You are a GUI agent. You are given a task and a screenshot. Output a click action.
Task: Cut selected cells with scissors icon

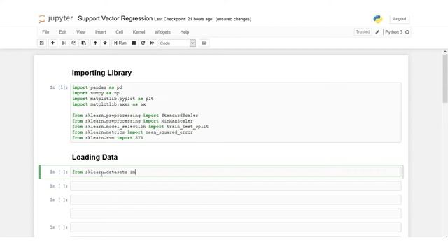click(x=64, y=43)
